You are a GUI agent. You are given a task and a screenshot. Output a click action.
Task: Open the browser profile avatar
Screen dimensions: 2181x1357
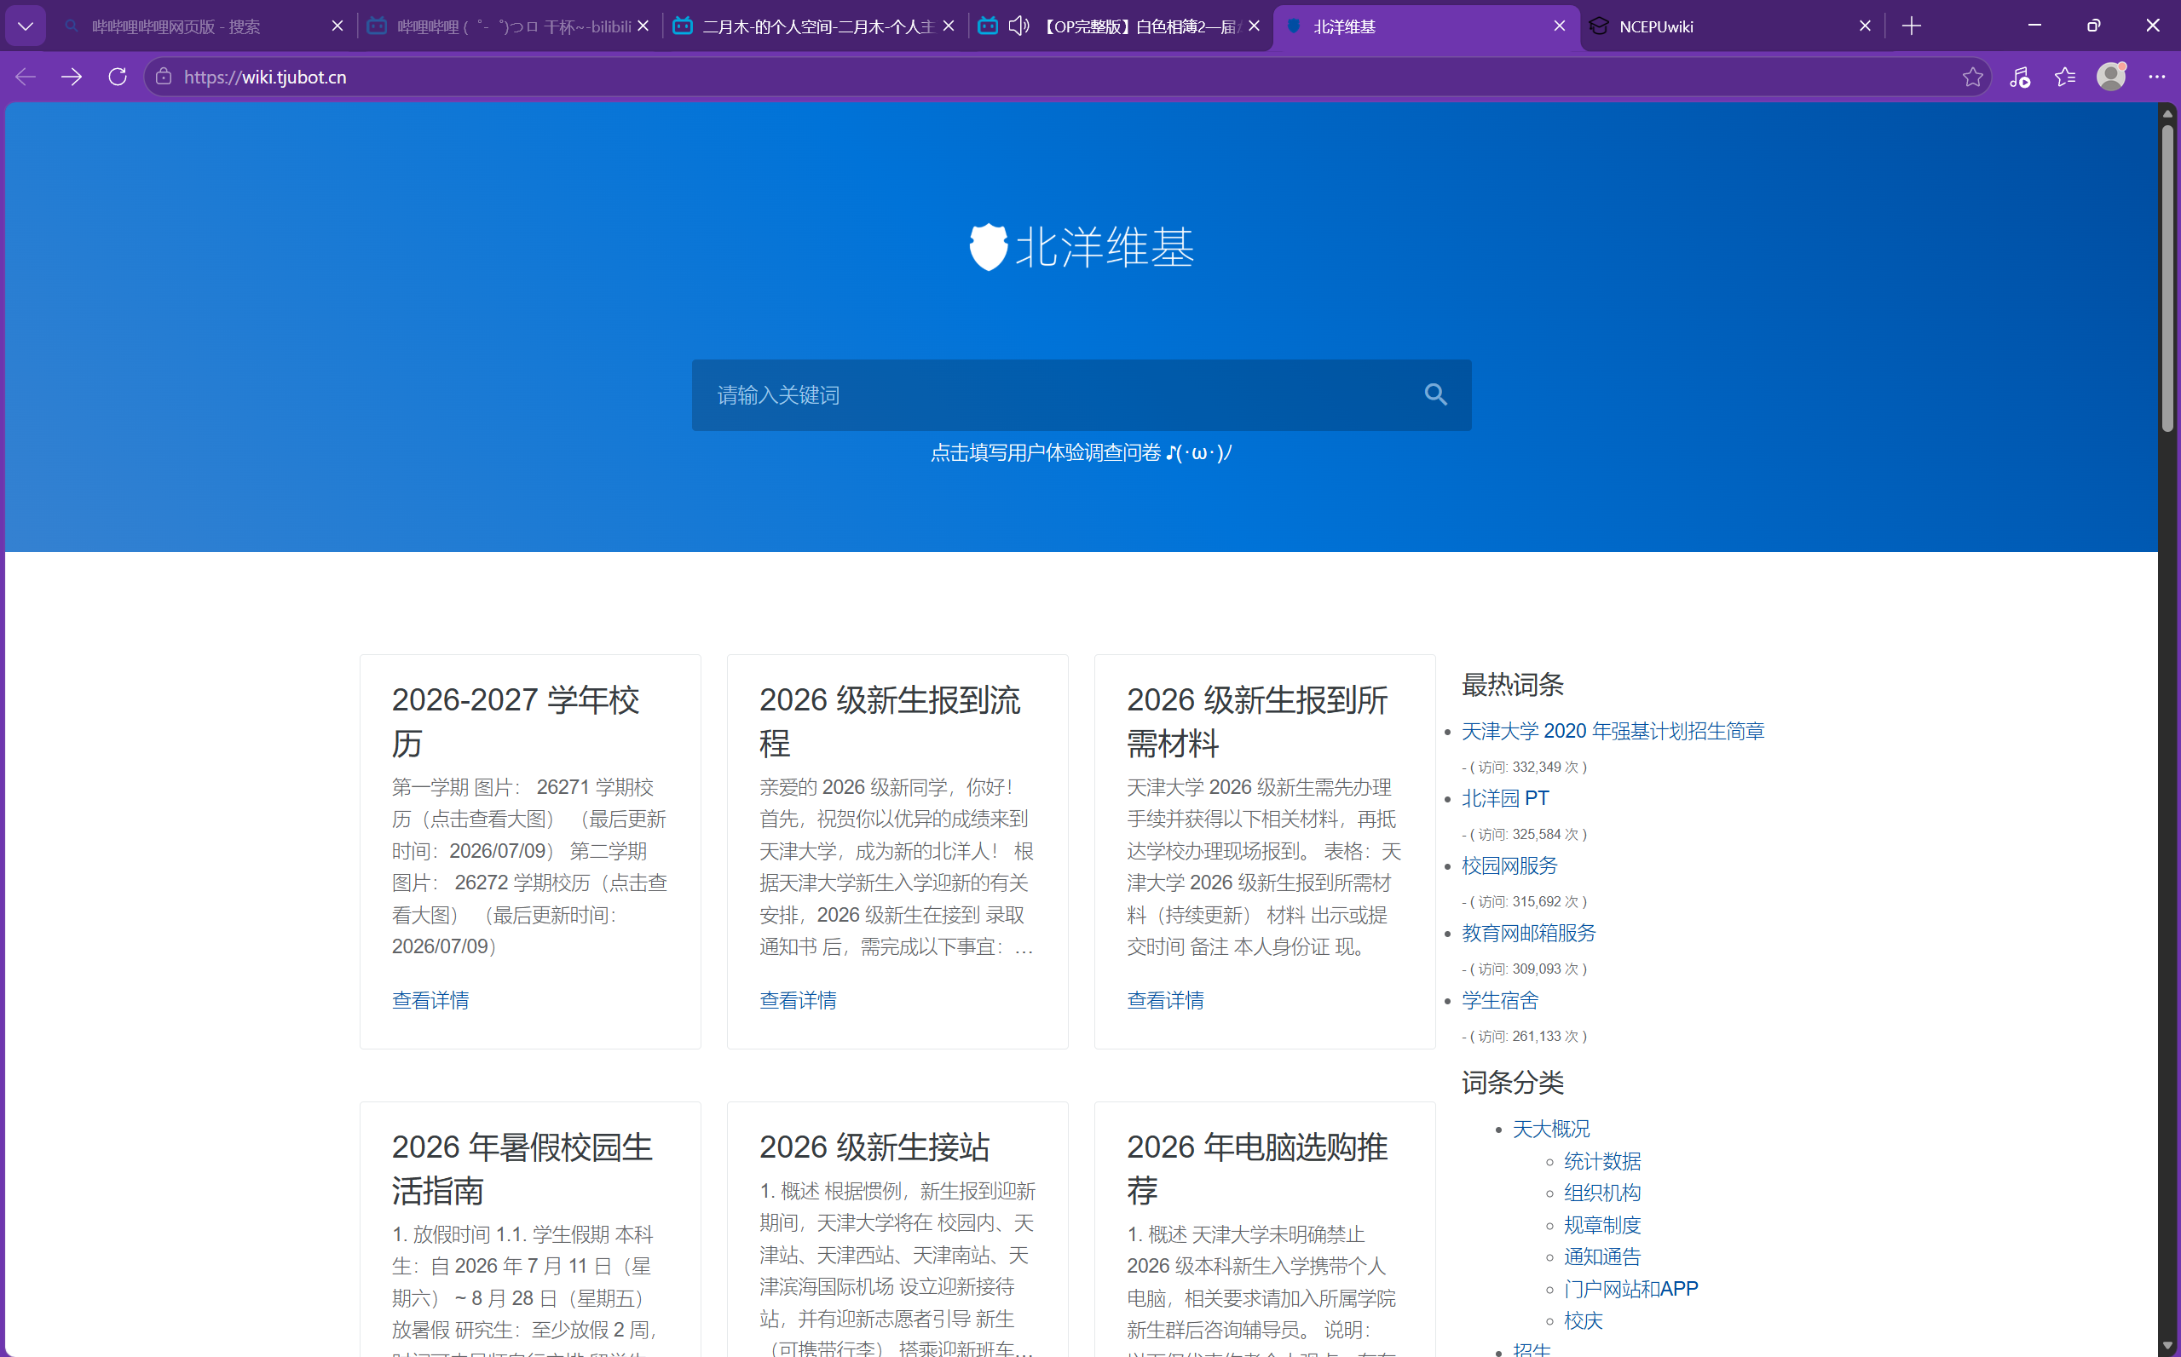point(2111,78)
